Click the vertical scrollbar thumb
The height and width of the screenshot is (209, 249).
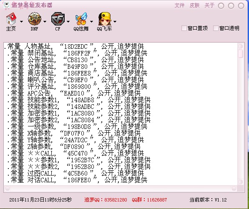241,54
